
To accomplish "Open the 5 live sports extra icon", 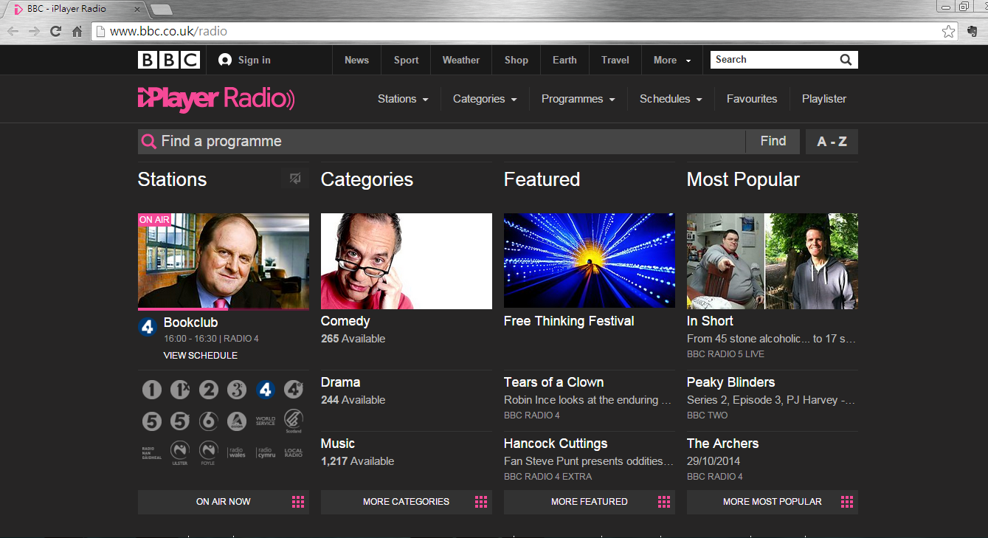I will [180, 421].
